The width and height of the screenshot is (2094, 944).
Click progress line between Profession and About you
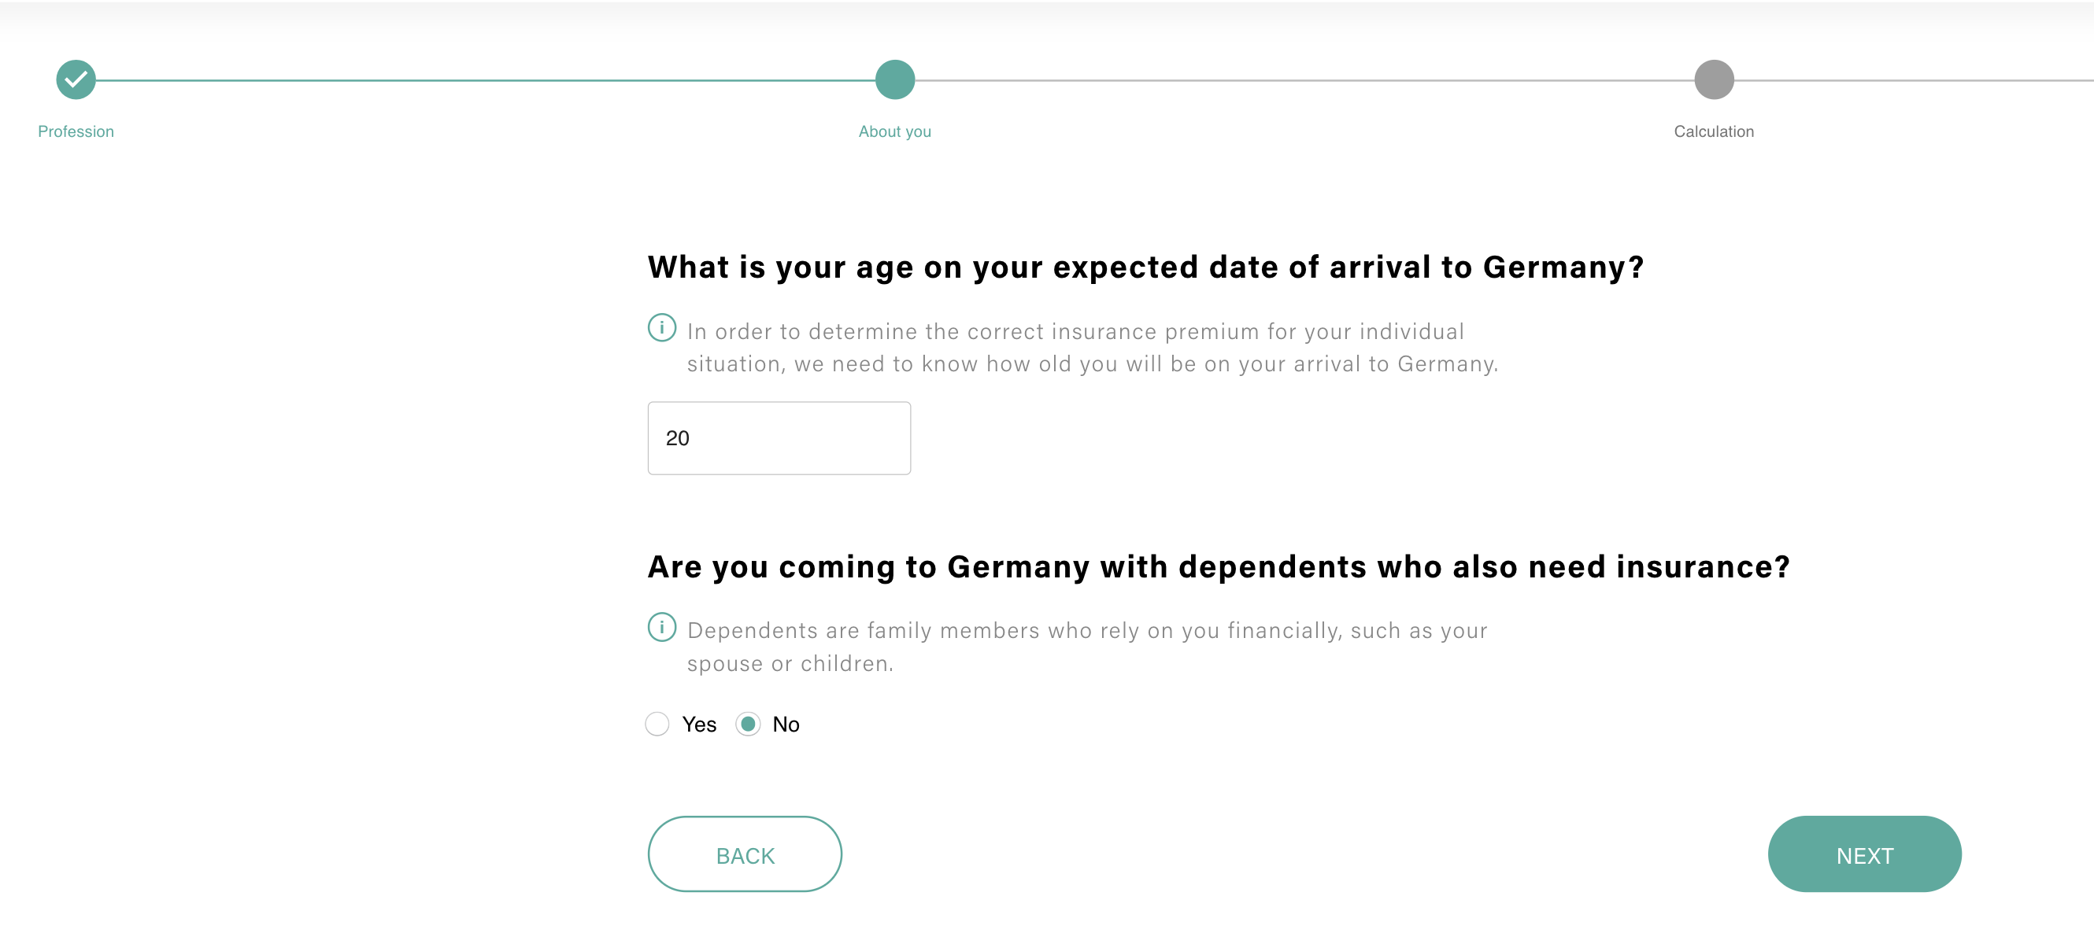tap(485, 80)
